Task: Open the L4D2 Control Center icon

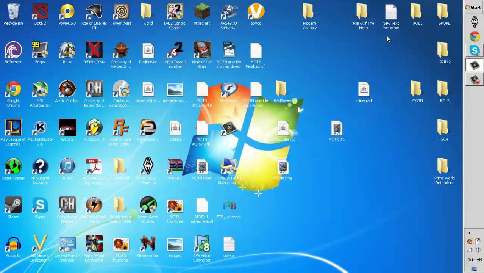Action: [175, 12]
